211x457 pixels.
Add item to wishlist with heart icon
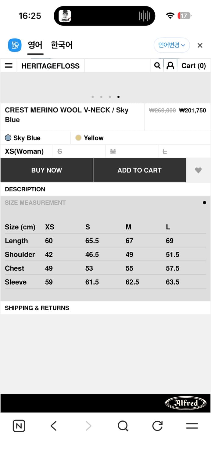coord(198,170)
